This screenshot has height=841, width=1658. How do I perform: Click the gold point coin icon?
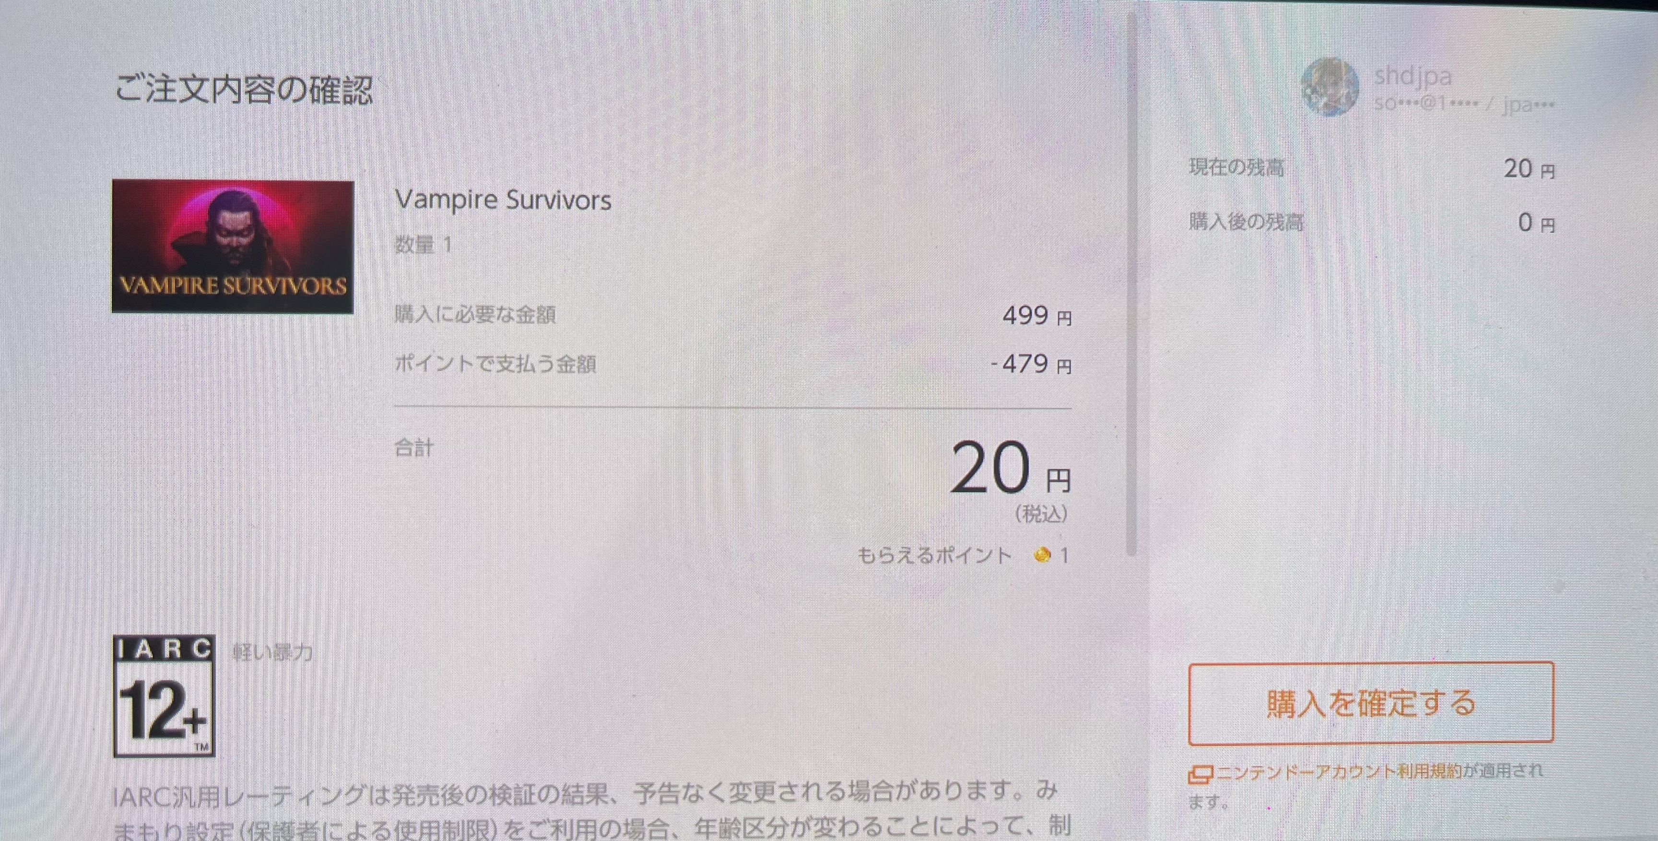[1042, 555]
